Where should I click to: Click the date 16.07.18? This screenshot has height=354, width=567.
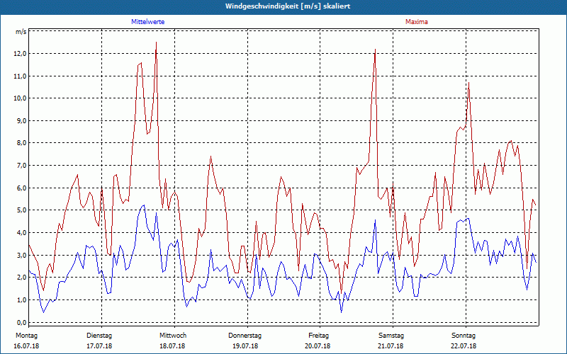[x=26, y=346]
